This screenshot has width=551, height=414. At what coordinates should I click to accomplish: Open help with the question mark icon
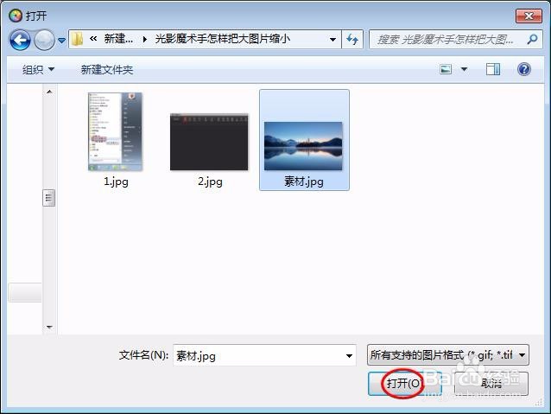pyautogui.click(x=524, y=69)
